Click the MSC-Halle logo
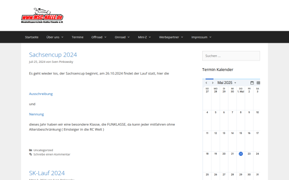 coord(42,15)
